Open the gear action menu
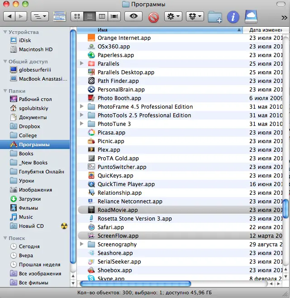This screenshot has width=290, height=298. pyautogui.click(x=173, y=17)
